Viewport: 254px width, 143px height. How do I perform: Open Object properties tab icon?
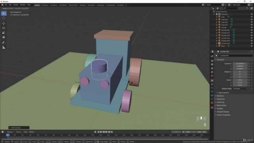pos(212,81)
